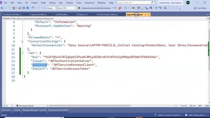This screenshot has height=118, width=210.
Task: Open the Debug configuration dropdown
Action: [51, 8]
